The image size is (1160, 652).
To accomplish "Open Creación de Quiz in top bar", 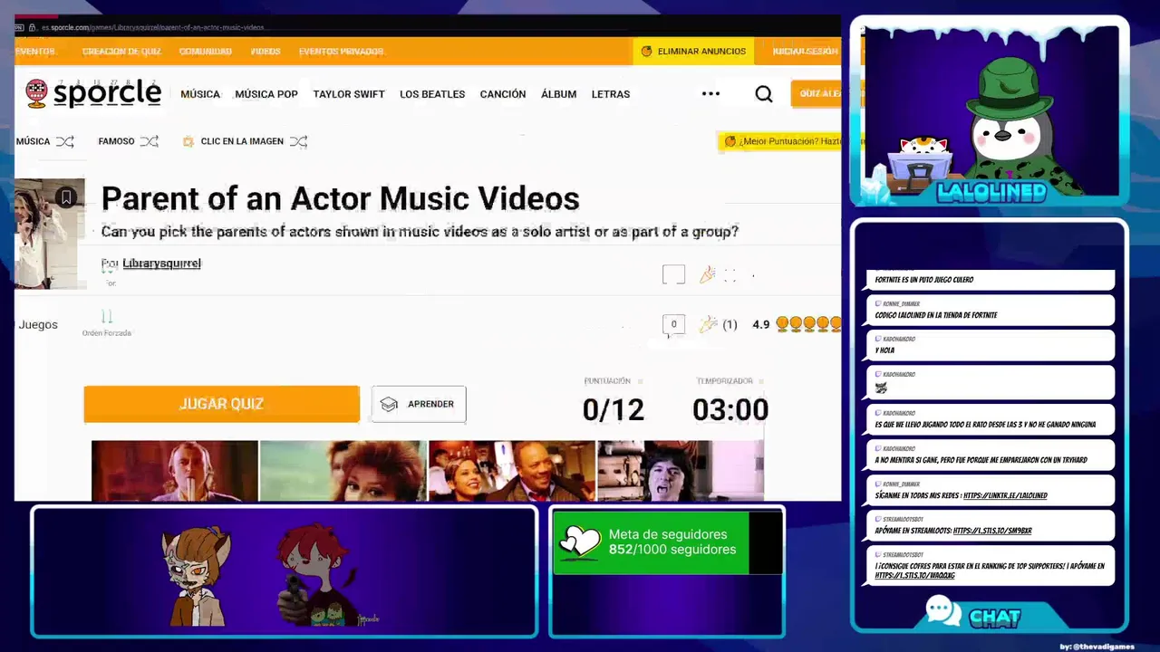I will point(121,52).
